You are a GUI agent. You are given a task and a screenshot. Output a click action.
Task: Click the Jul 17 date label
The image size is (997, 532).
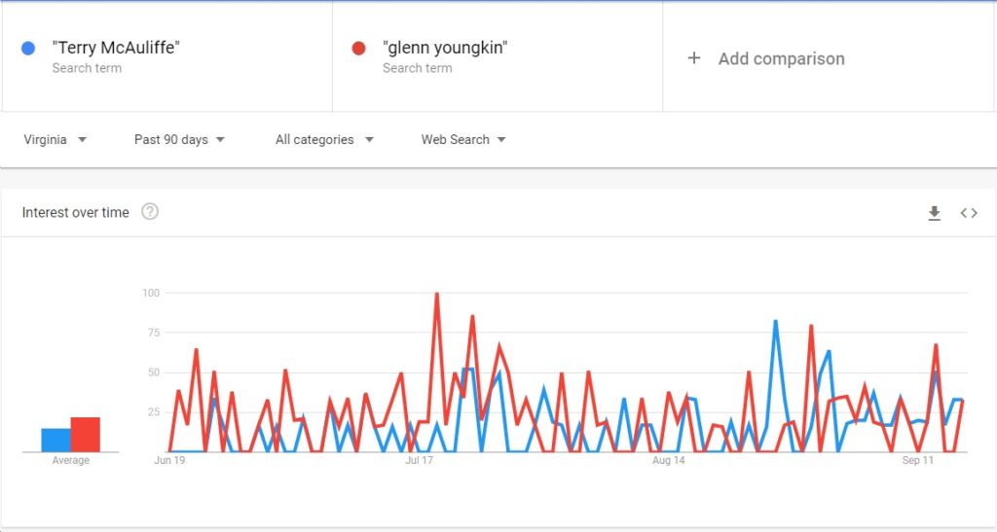click(x=419, y=460)
